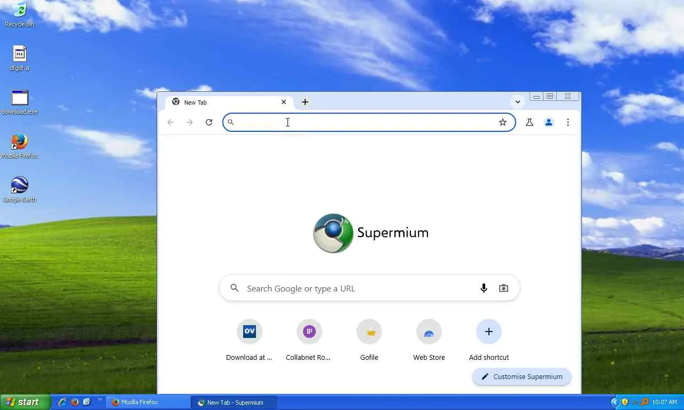The width and height of the screenshot is (684, 410).
Task: Show hidden system tray icons
Action: click(614, 402)
